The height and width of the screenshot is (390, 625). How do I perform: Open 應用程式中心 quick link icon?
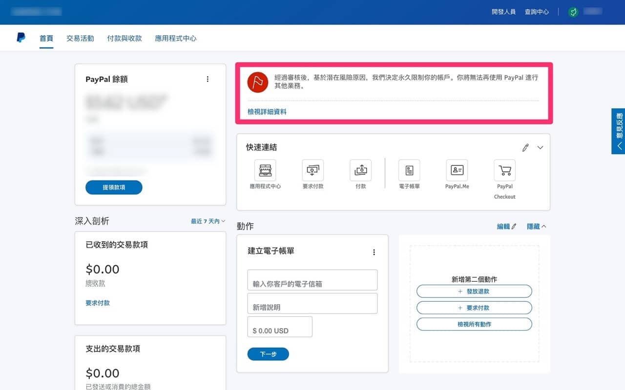point(265,170)
